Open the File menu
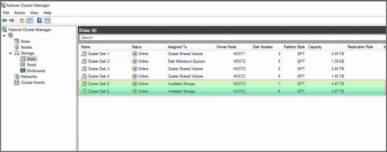 [6, 13]
